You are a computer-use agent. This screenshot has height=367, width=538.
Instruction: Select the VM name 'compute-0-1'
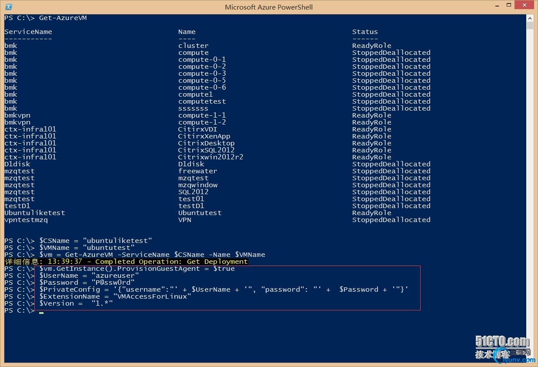(202, 60)
